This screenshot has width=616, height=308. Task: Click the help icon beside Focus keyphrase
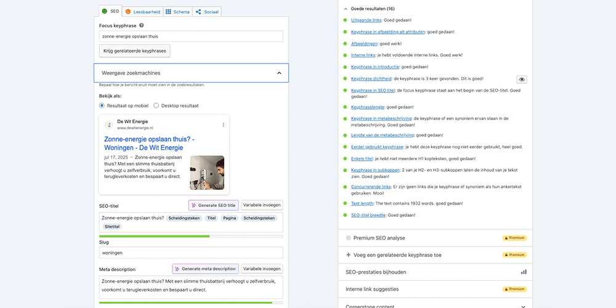click(142, 25)
